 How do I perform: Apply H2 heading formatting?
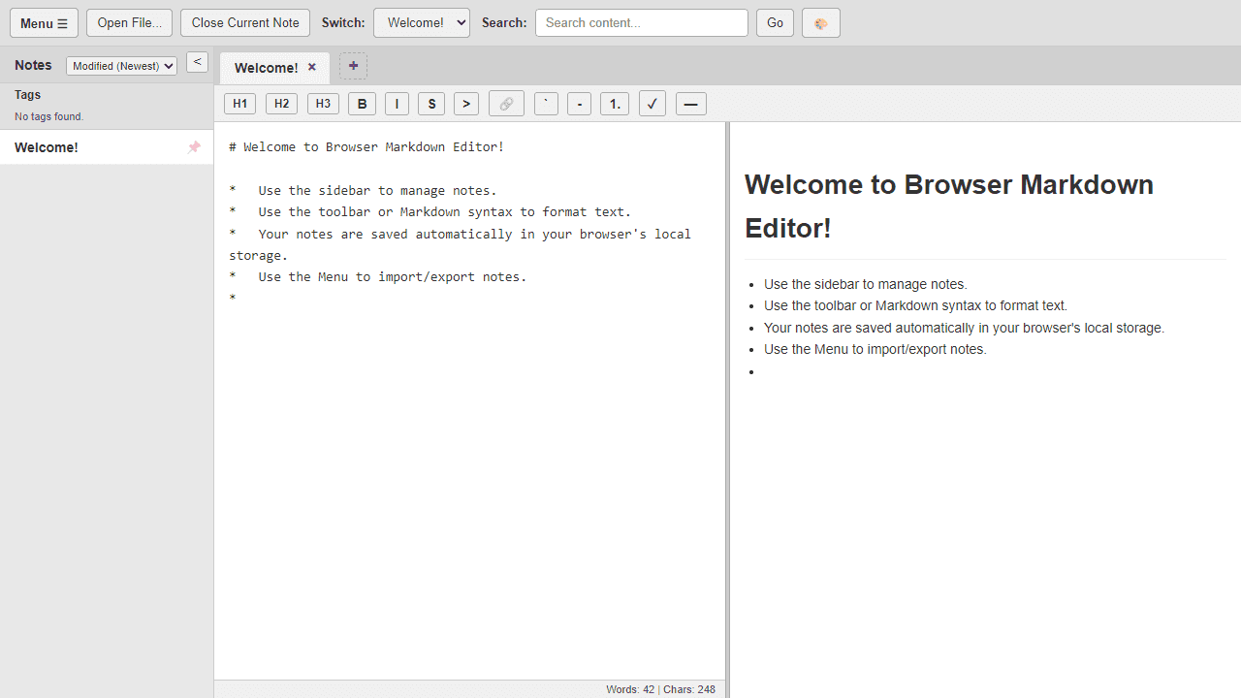coord(281,104)
